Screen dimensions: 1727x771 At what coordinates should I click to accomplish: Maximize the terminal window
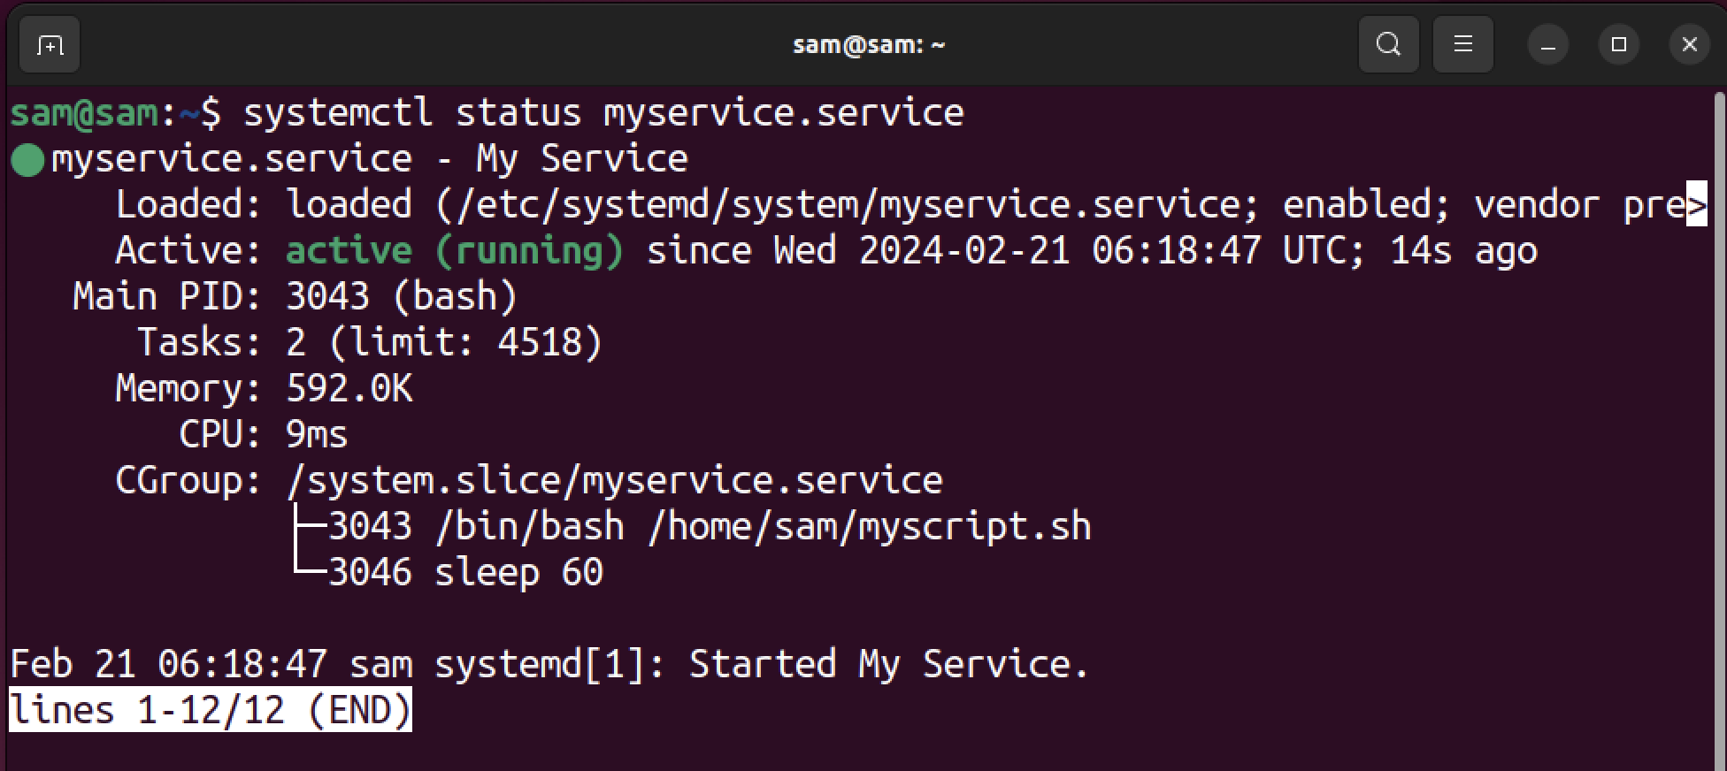pos(1618,43)
